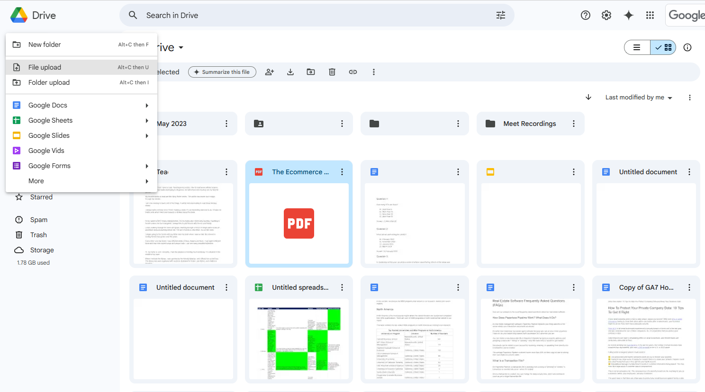Open Drive settings gear
This screenshot has width=705, height=392.
[606, 15]
